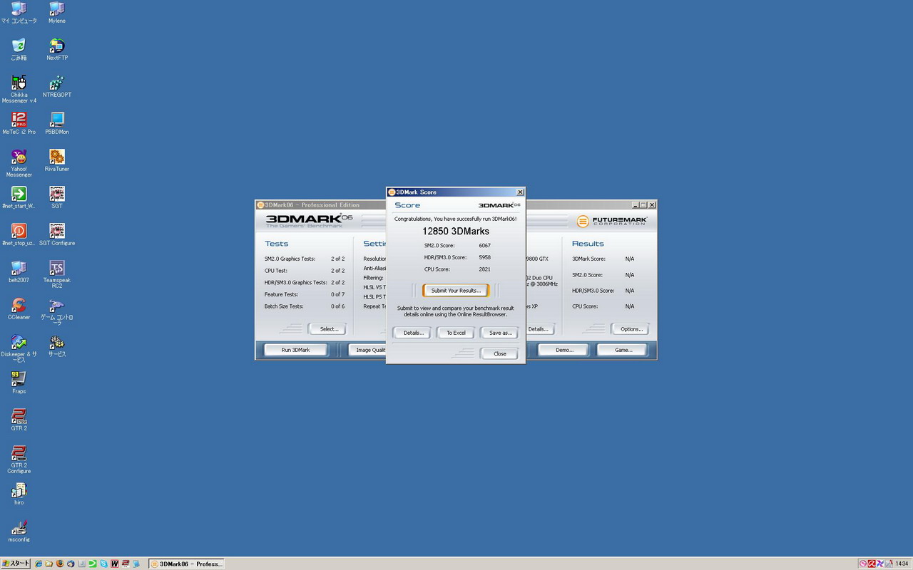913x570 pixels.
Task: Click Select... under Tests in the main window
Action: click(x=328, y=329)
